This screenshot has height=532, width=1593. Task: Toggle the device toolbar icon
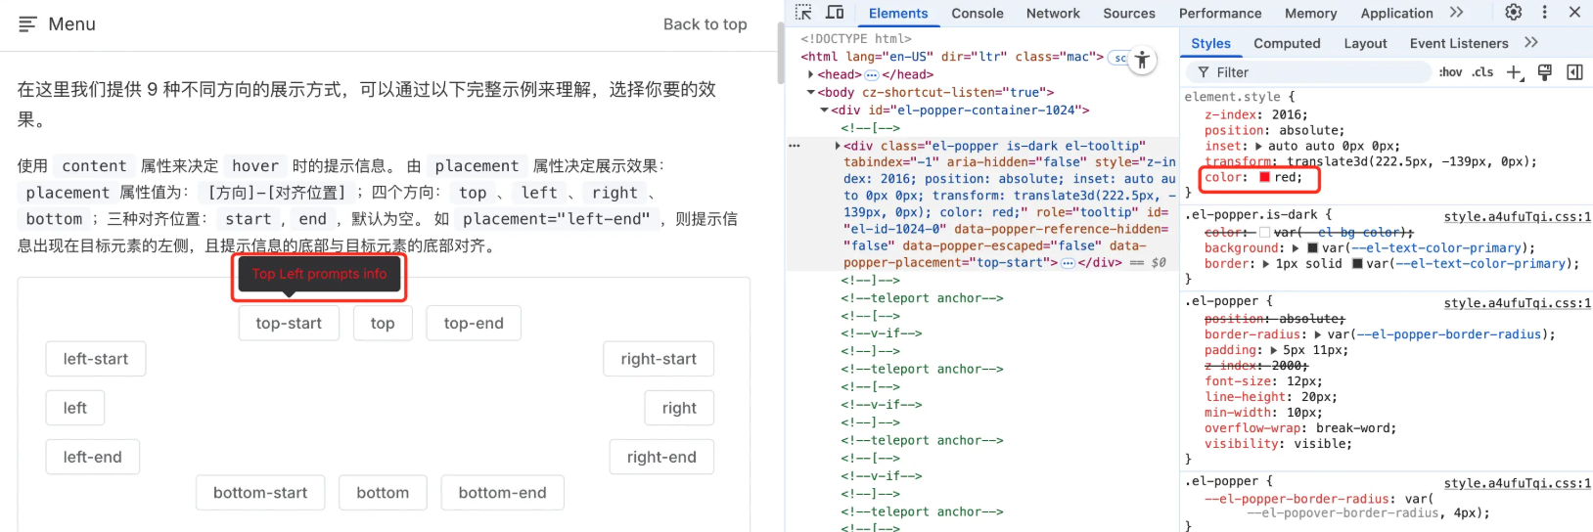[x=835, y=13]
